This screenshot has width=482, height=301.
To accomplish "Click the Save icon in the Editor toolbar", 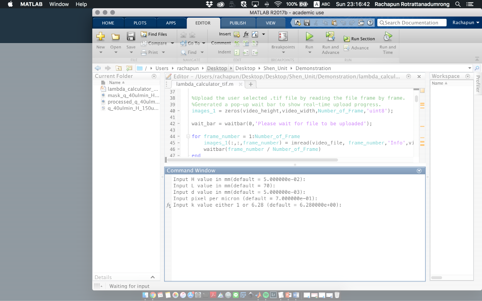I will tap(131, 36).
